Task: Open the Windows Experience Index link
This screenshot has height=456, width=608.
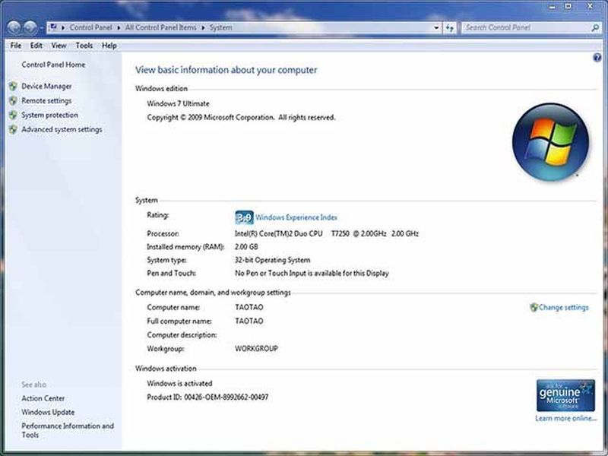Action: [x=296, y=217]
